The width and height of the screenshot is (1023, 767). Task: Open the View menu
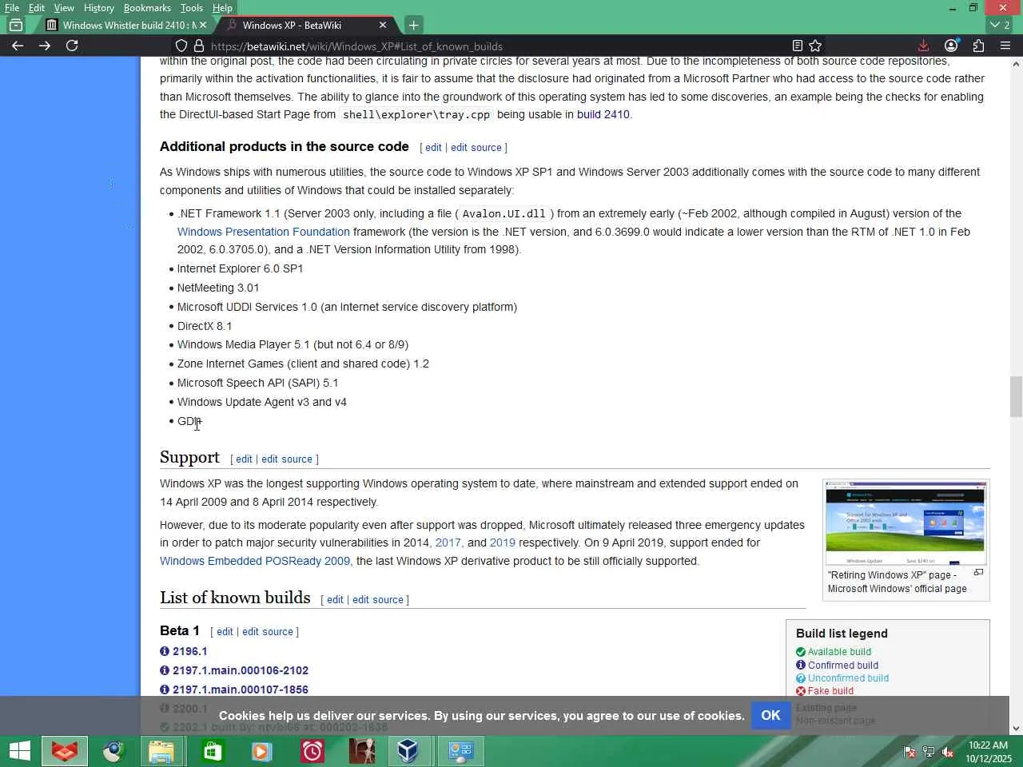[x=64, y=8]
